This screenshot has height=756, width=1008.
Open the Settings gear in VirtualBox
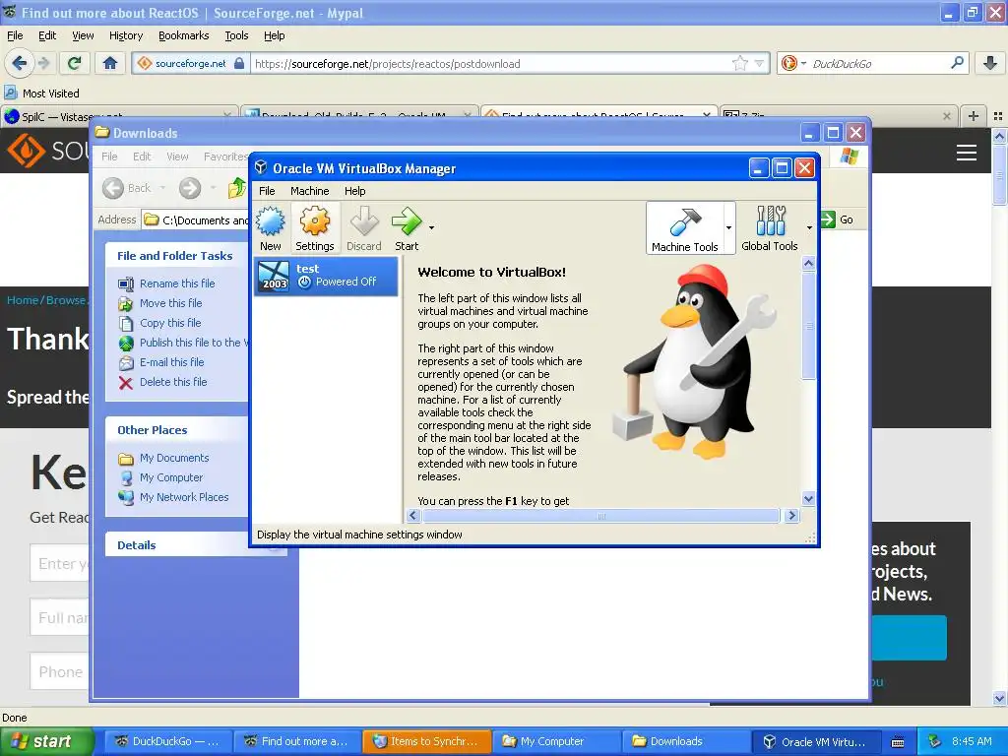314,227
